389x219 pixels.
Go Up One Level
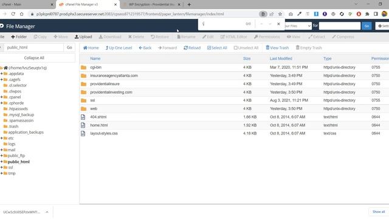(x=119, y=48)
